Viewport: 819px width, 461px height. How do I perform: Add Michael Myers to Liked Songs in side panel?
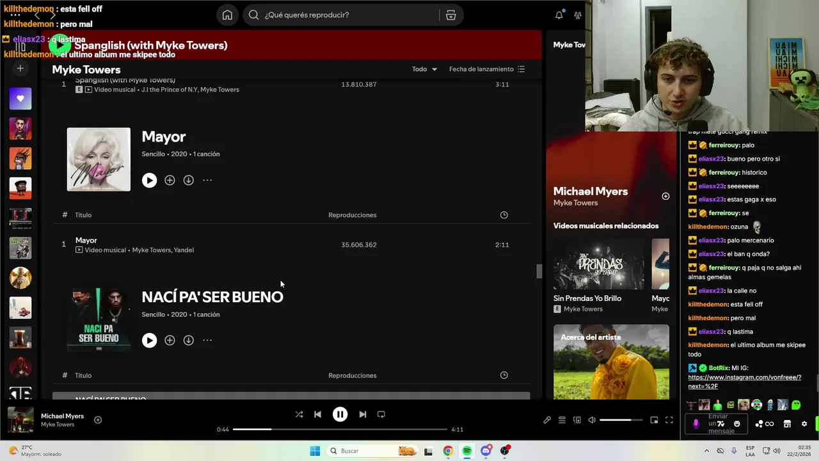tap(665, 197)
